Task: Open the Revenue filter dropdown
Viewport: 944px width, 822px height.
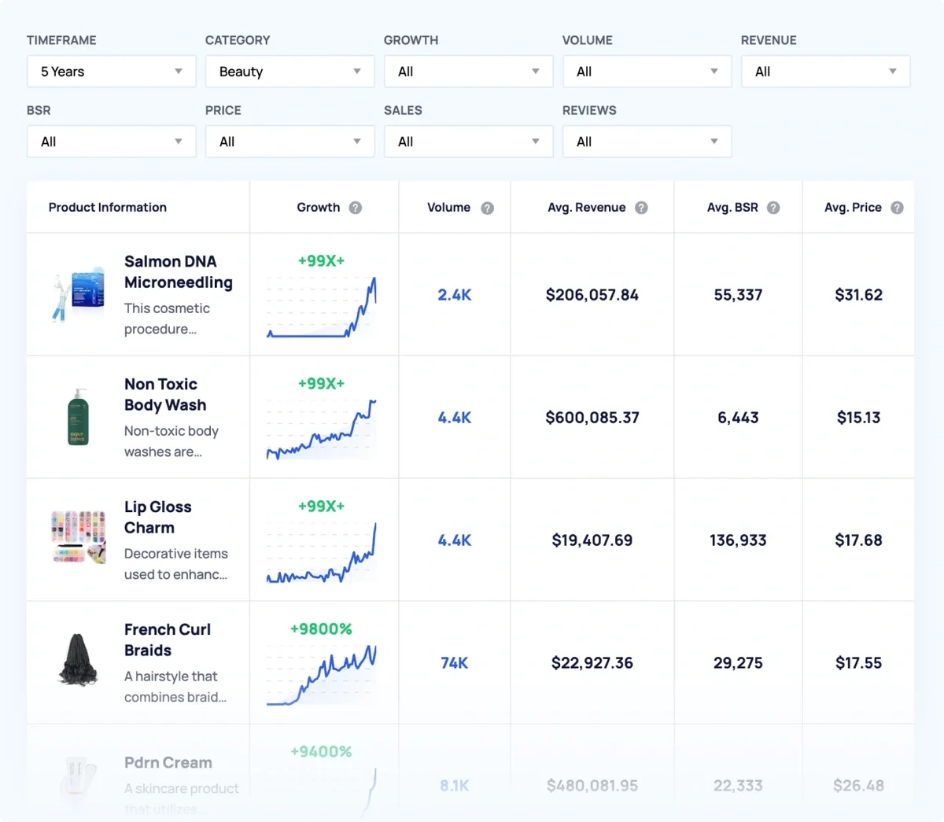Action: coord(825,72)
